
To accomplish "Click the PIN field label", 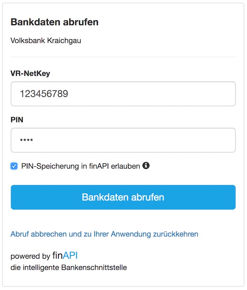I will [x=17, y=120].
